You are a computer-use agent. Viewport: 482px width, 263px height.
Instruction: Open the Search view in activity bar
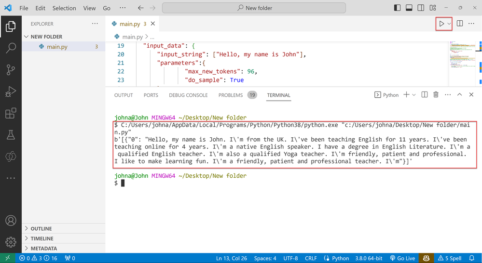click(x=11, y=48)
